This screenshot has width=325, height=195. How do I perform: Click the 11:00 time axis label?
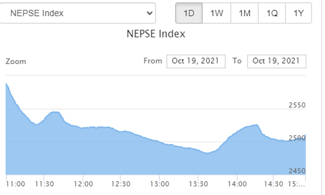(x=16, y=184)
